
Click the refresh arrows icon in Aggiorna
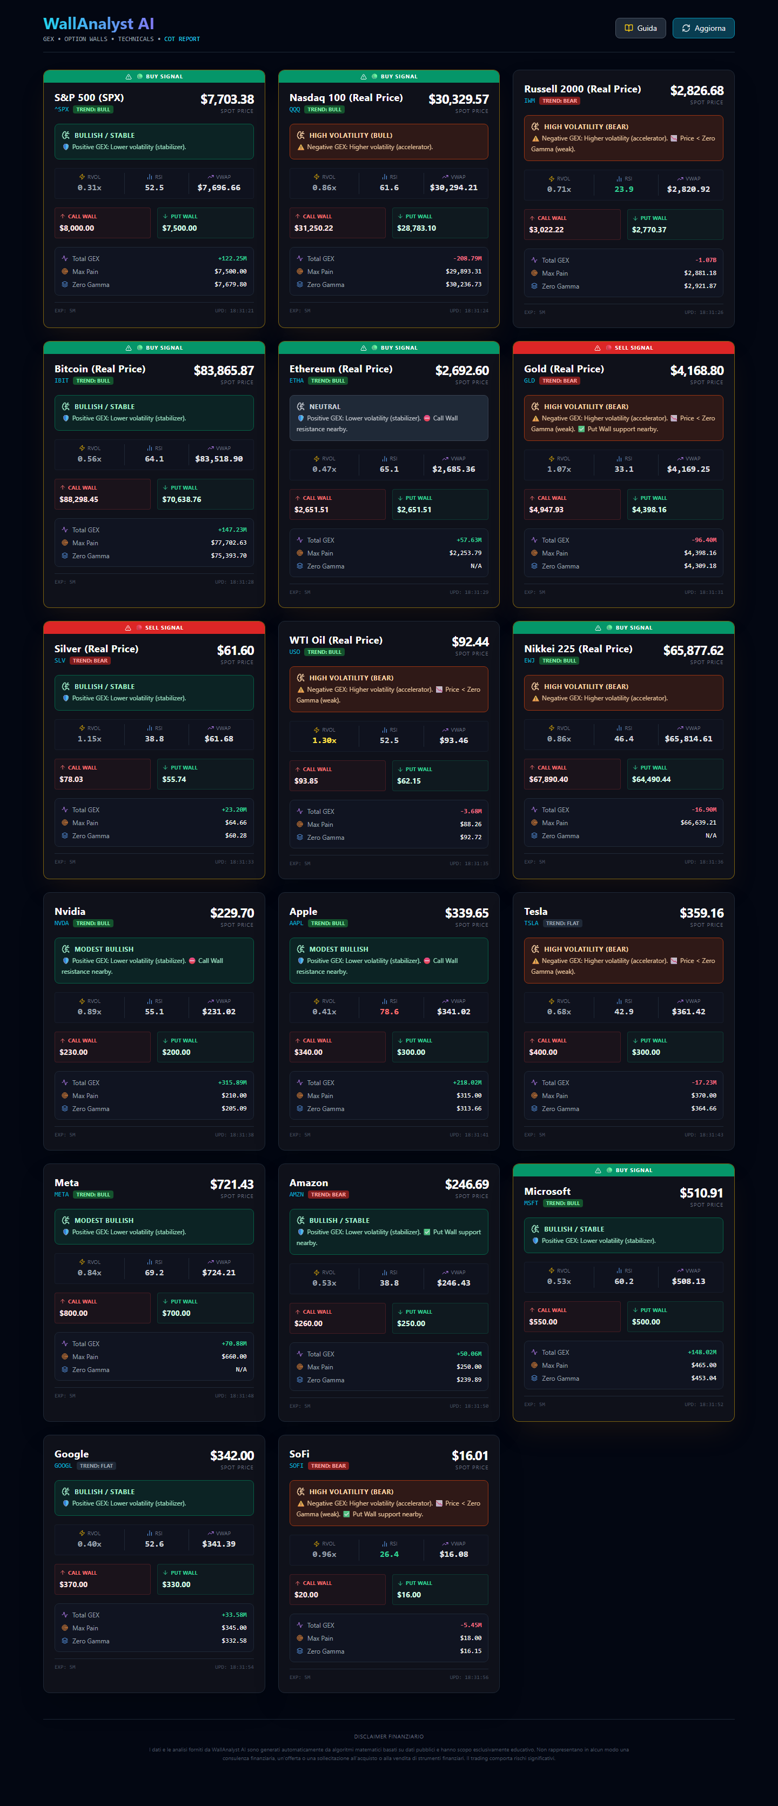pyautogui.click(x=686, y=28)
